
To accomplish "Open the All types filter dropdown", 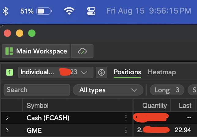I will pyautogui.click(x=108, y=90).
